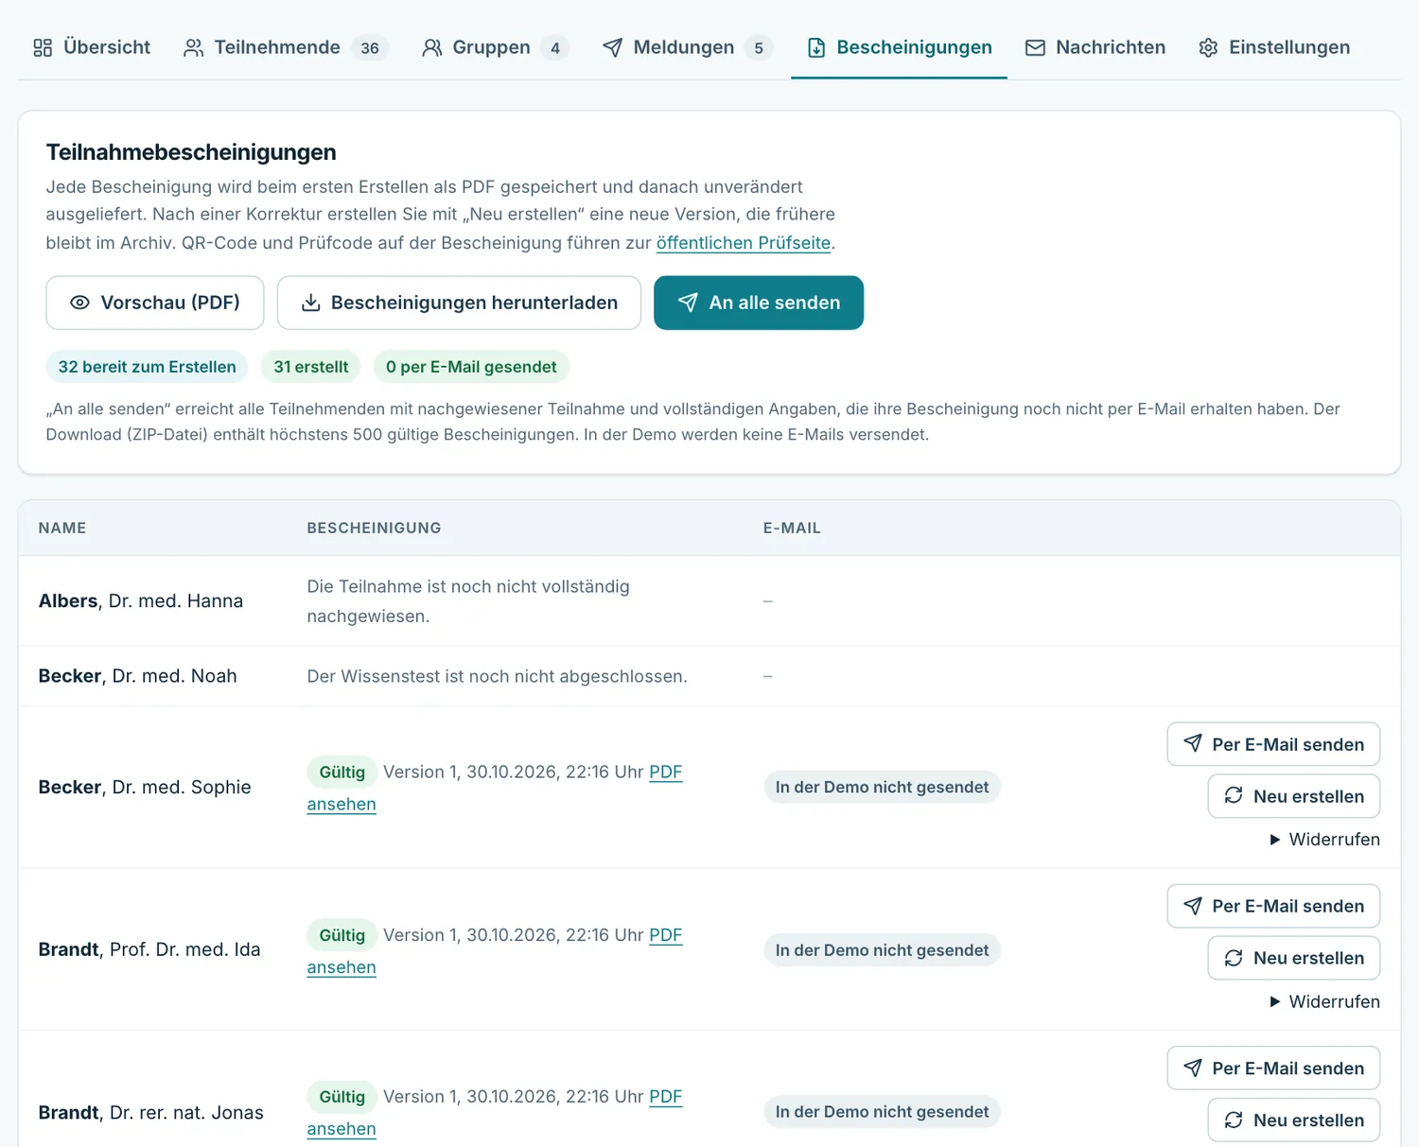Select the Brandt, Prof. Dr. med. Ida name
This screenshot has width=1419, height=1147.
(149, 949)
